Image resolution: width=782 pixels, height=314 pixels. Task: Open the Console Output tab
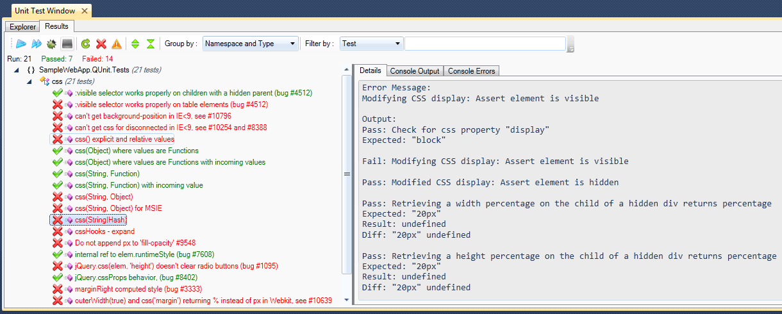pos(415,70)
